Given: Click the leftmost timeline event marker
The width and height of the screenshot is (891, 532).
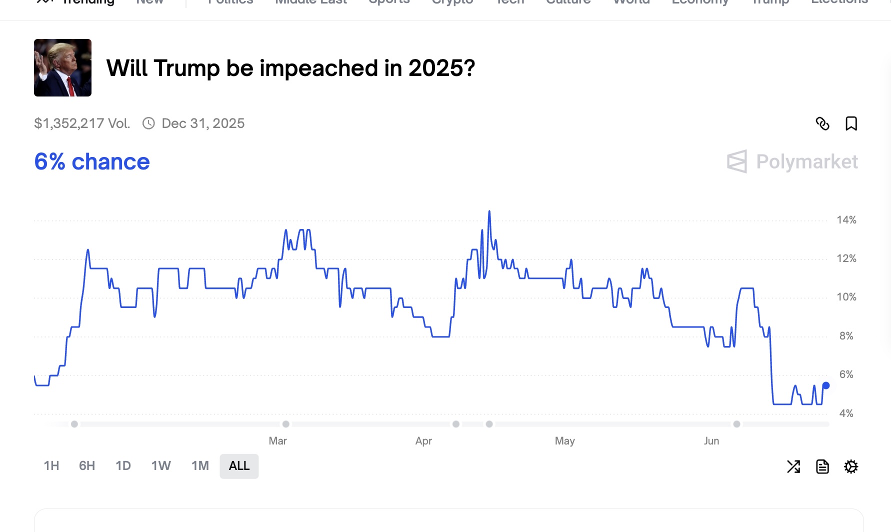Looking at the screenshot, I should (74, 424).
